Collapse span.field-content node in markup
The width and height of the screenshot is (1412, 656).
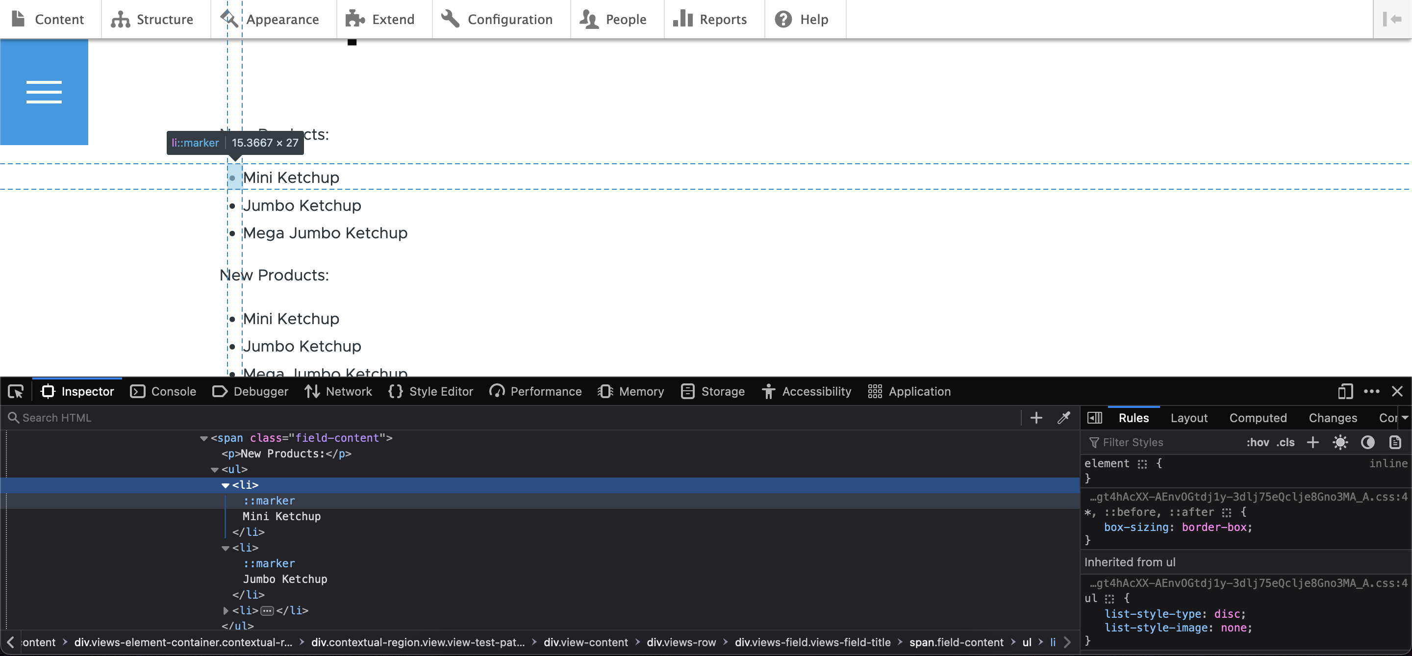click(x=204, y=438)
